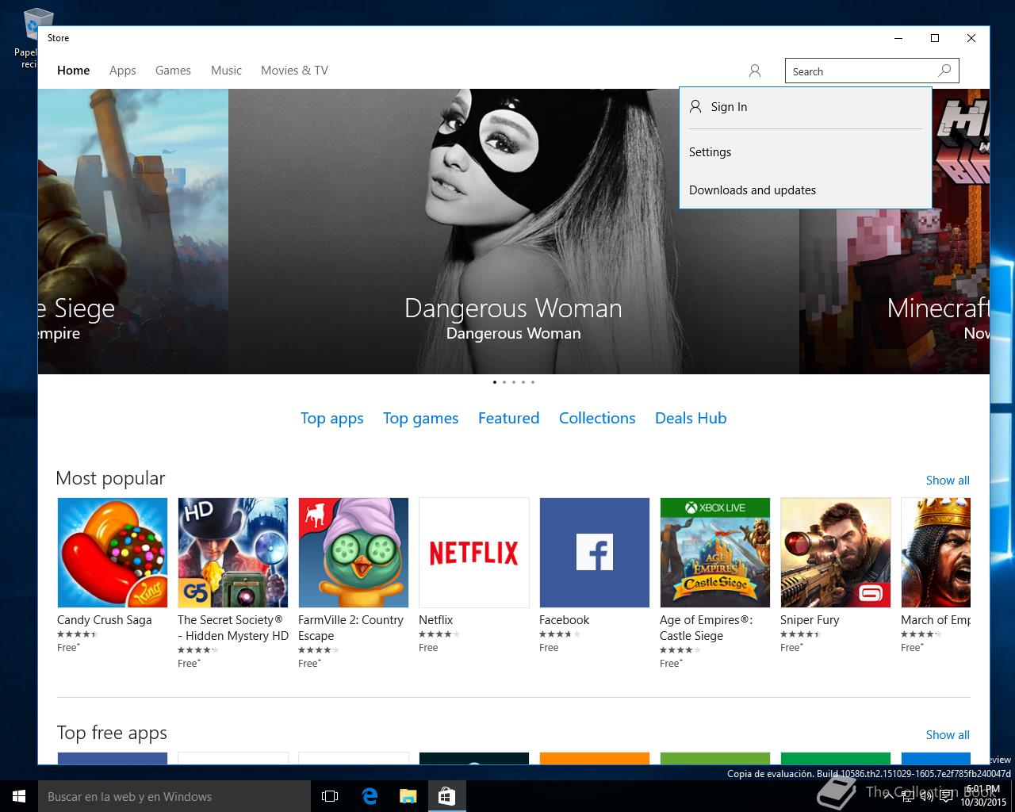Open the Netflix app icon

(474, 553)
